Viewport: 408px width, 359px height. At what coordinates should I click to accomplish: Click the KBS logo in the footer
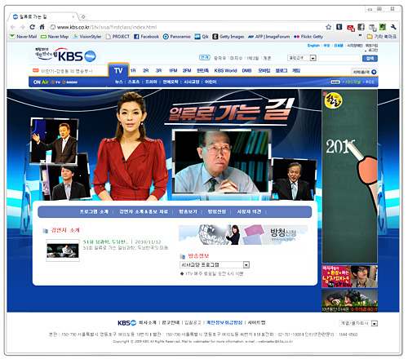click(x=126, y=323)
